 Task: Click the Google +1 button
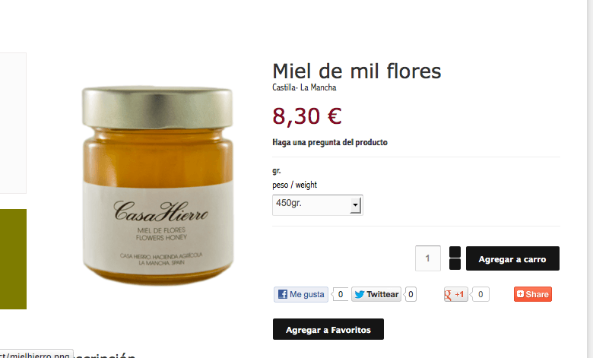coord(455,294)
